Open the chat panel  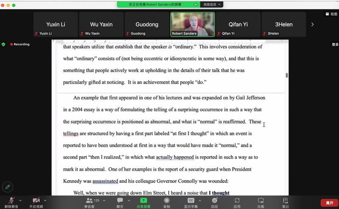coord(120,201)
